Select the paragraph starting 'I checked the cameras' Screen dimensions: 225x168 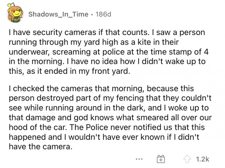[110, 117]
